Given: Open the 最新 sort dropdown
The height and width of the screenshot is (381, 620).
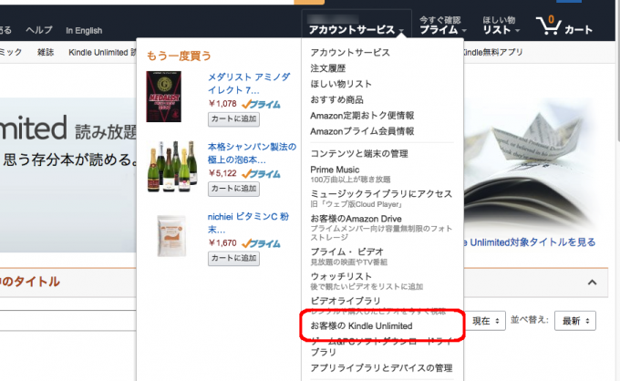Looking at the screenshot, I should click(575, 321).
